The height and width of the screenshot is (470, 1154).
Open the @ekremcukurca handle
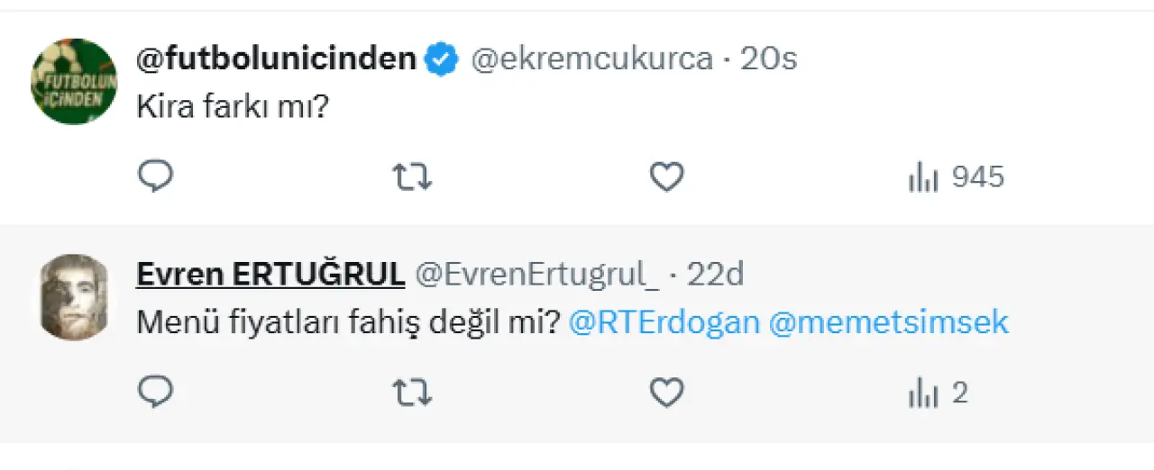592,60
